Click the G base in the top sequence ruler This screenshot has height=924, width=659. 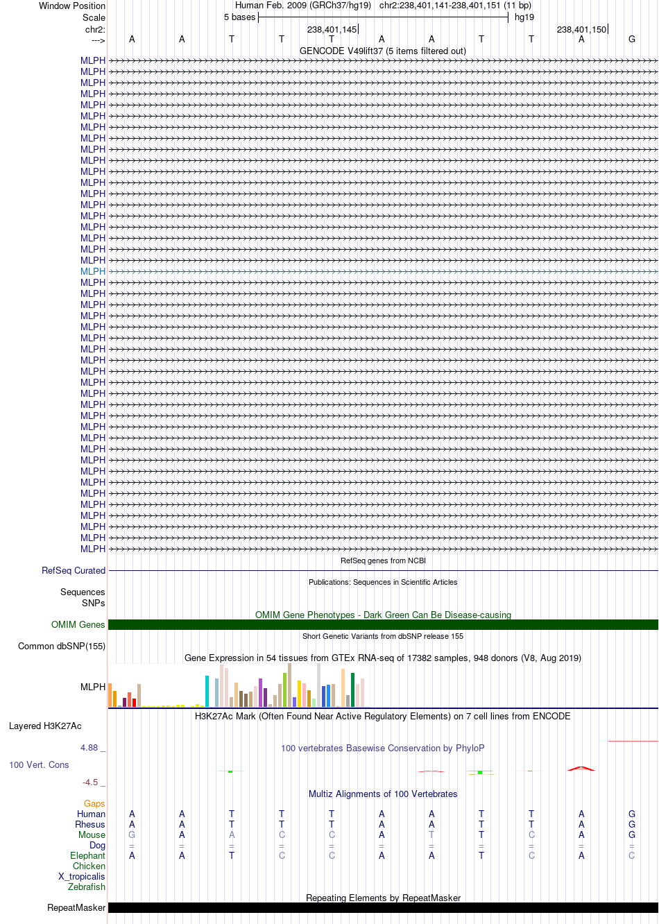click(x=632, y=40)
